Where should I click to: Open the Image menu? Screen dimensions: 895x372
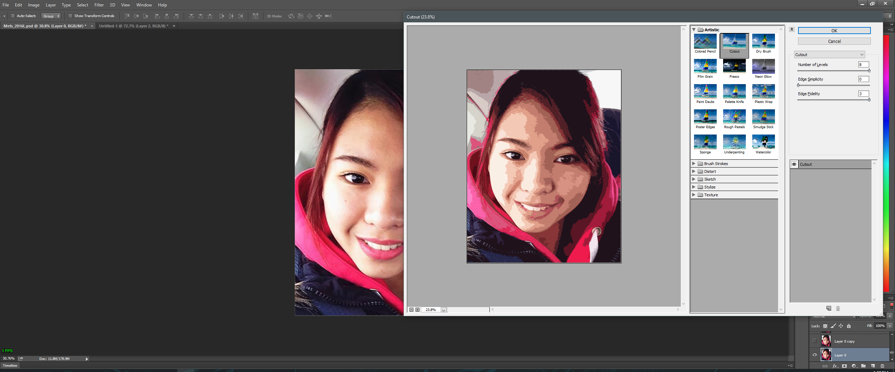pyautogui.click(x=34, y=5)
